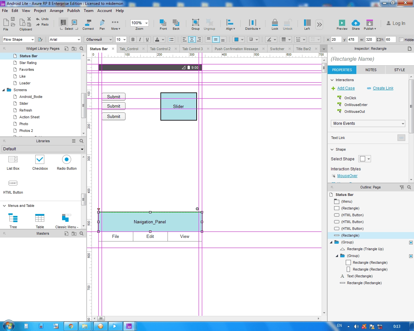This screenshot has height=331, width=414.
Task: Collapse the Screens folder
Action: pyautogui.click(x=4, y=90)
